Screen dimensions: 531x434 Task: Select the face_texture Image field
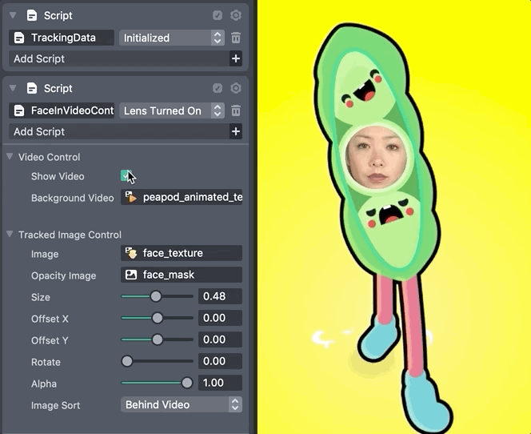[182, 253]
